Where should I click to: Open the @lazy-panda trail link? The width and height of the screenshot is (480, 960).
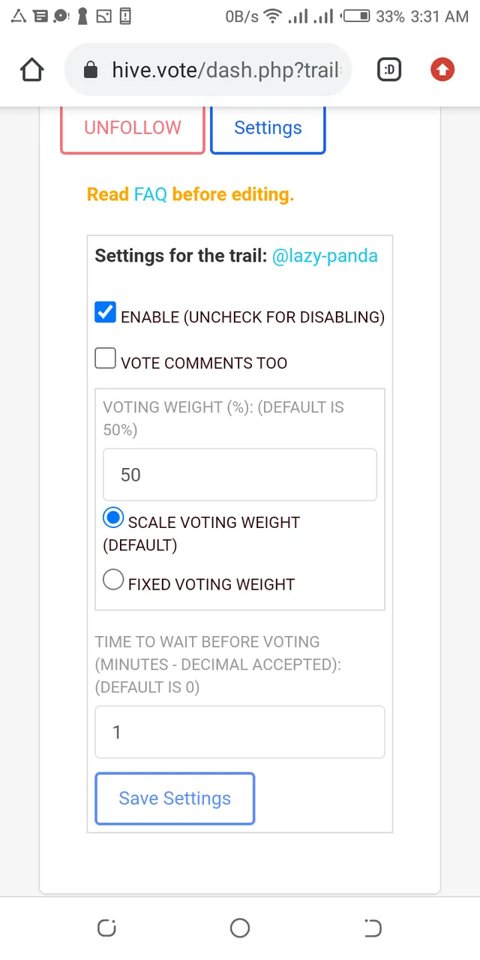(x=325, y=256)
